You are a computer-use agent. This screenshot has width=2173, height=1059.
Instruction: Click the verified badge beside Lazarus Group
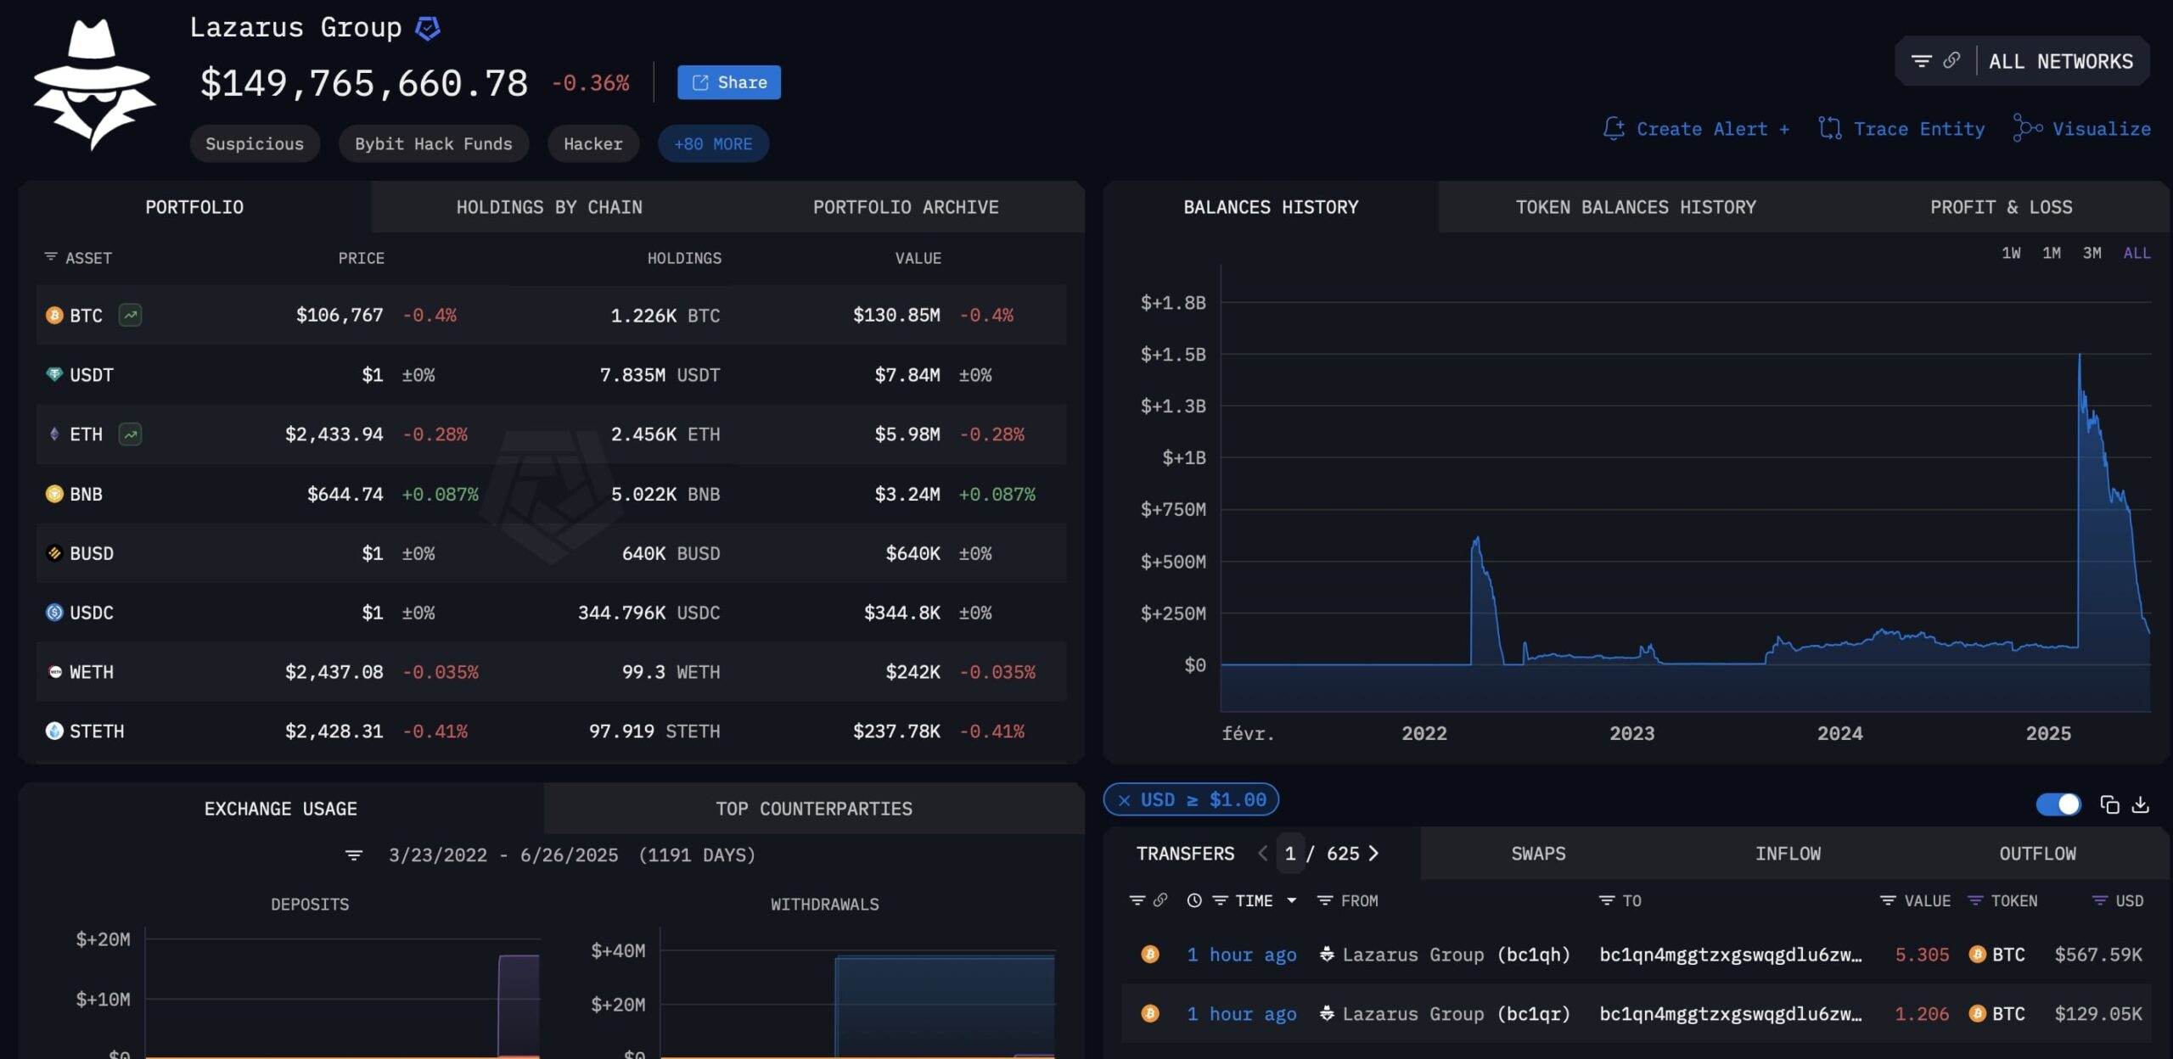[x=428, y=28]
